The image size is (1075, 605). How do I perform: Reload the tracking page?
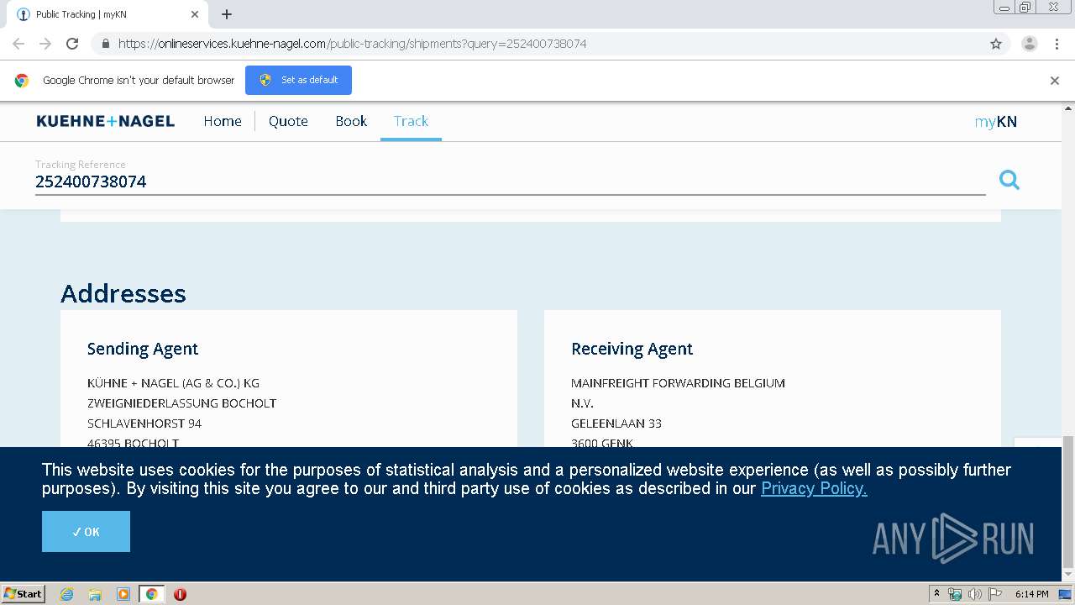(72, 44)
